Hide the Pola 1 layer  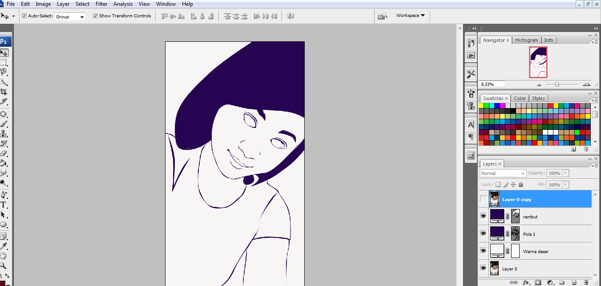[484, 234]
